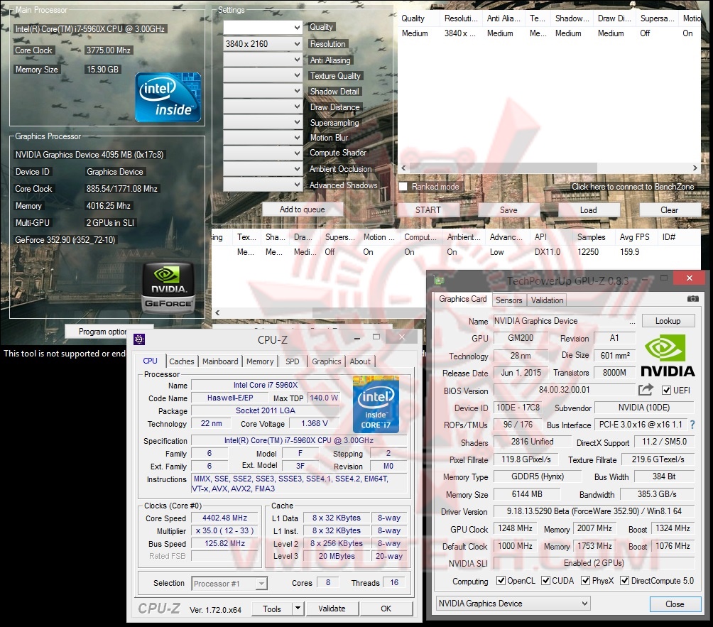Open the Motion Blur dropdown
The height and width of the screenshot is (627, 713).
[263, 137]
